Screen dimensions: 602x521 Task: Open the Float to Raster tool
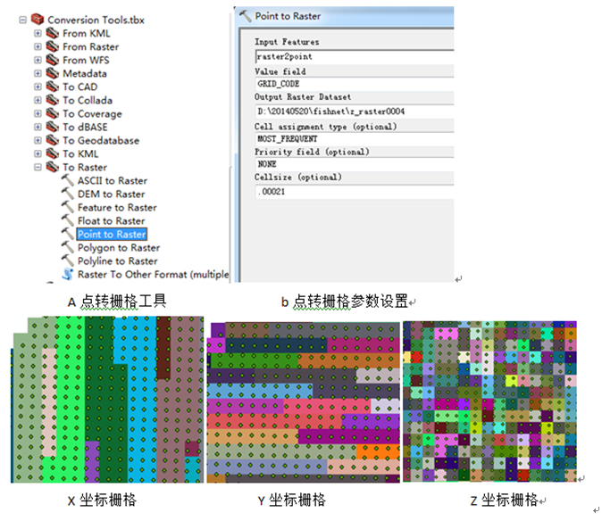point(112,221)
